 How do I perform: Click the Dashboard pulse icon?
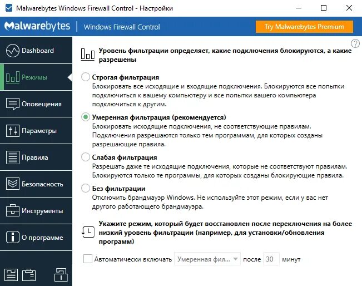pyautogui.click(x=12, y=51)
